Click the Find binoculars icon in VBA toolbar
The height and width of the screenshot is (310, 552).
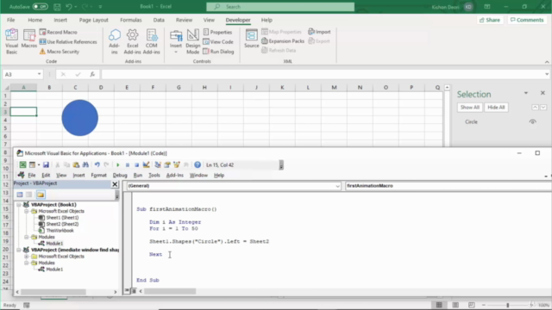click(x=85, y=164)
